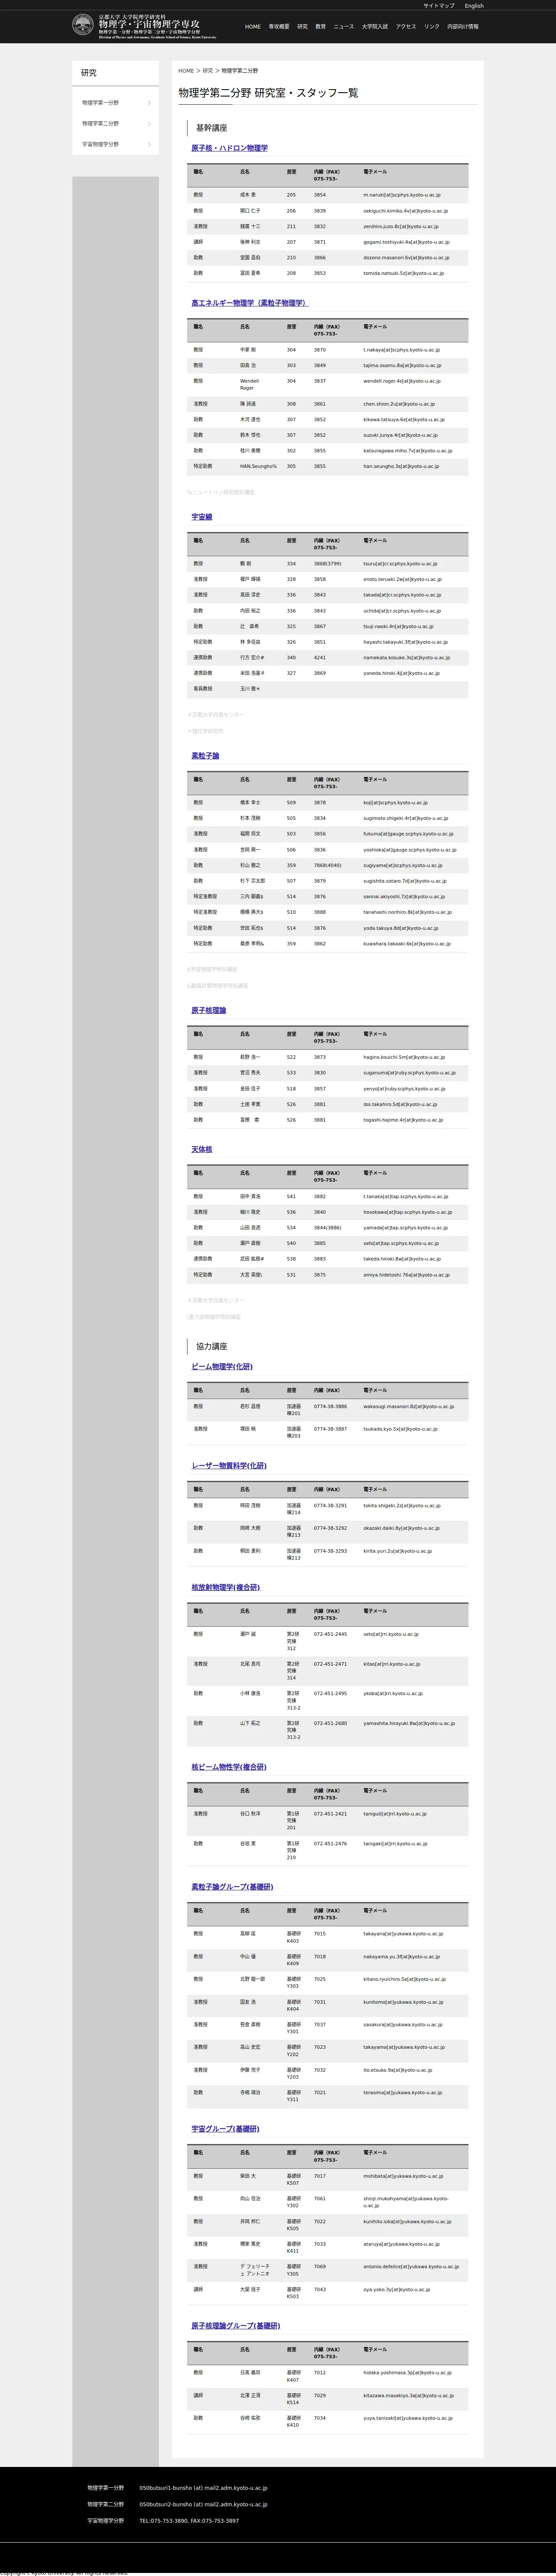The image size is (556, 2576).
Task: Click HOME in the breadcrumb
Action: click(186, 71)
